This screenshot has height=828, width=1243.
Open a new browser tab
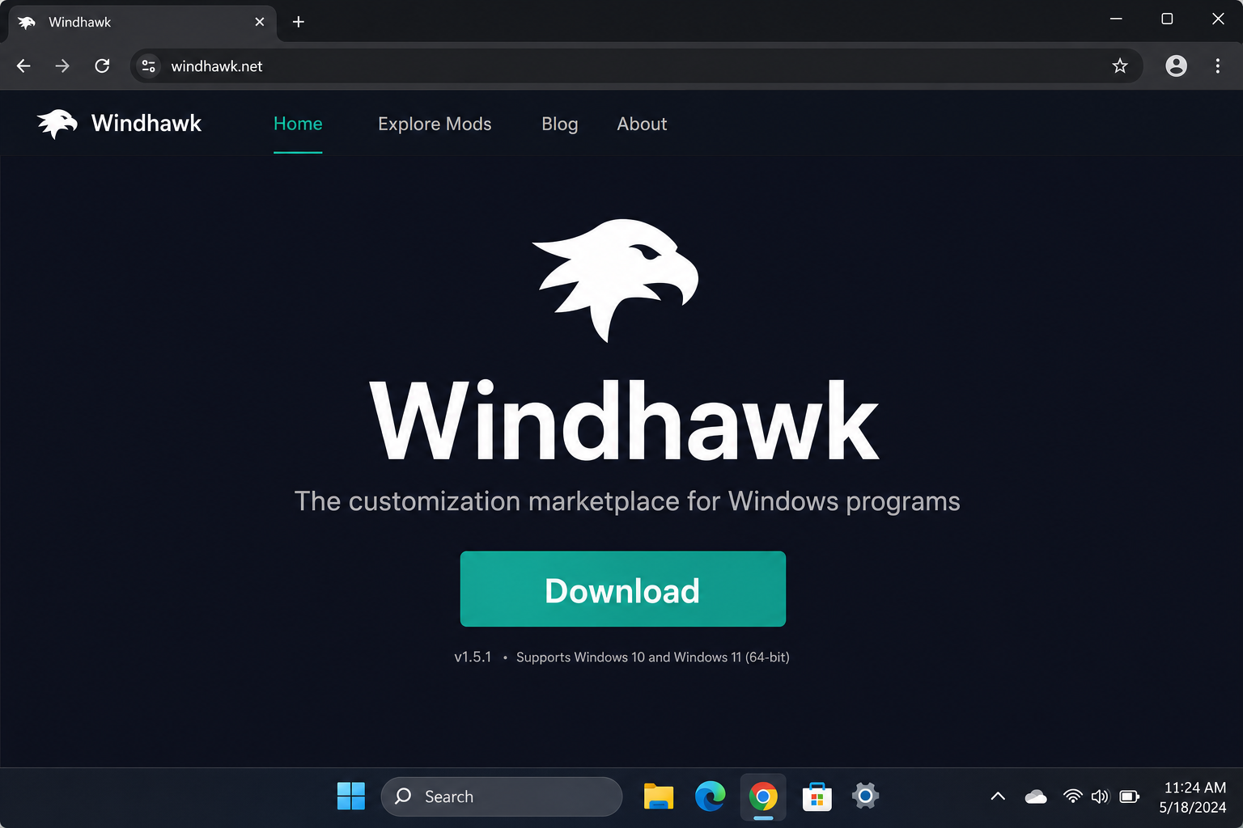point(299,22)
